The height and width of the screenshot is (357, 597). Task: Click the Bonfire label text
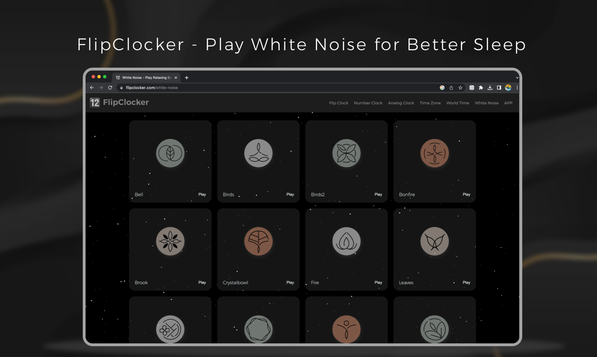click(x=407, y=194)
